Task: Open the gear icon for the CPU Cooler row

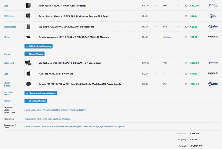Action: tap(186, 16)
